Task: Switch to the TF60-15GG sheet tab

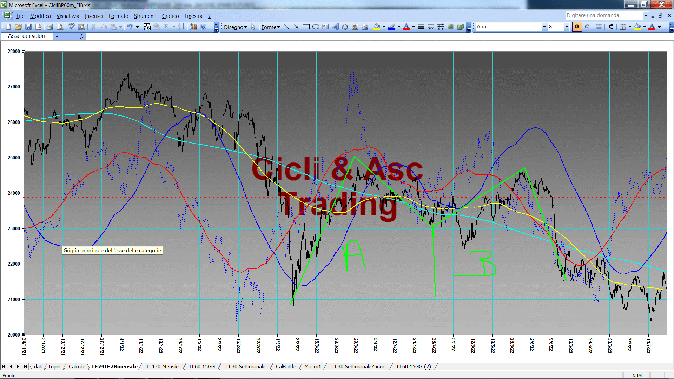Action: (x=202, y=366)
